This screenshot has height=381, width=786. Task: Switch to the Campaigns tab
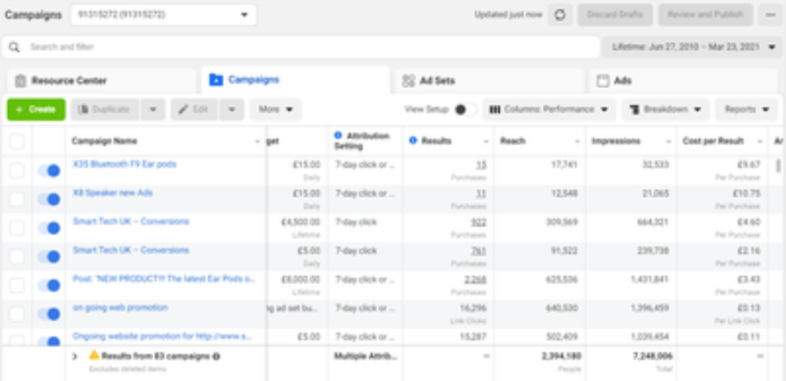253,80
